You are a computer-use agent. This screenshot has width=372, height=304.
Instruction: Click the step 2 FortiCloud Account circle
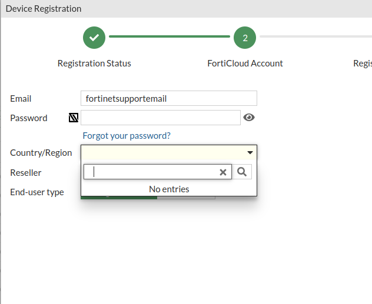pyautogui.click(x=245, y=38)
